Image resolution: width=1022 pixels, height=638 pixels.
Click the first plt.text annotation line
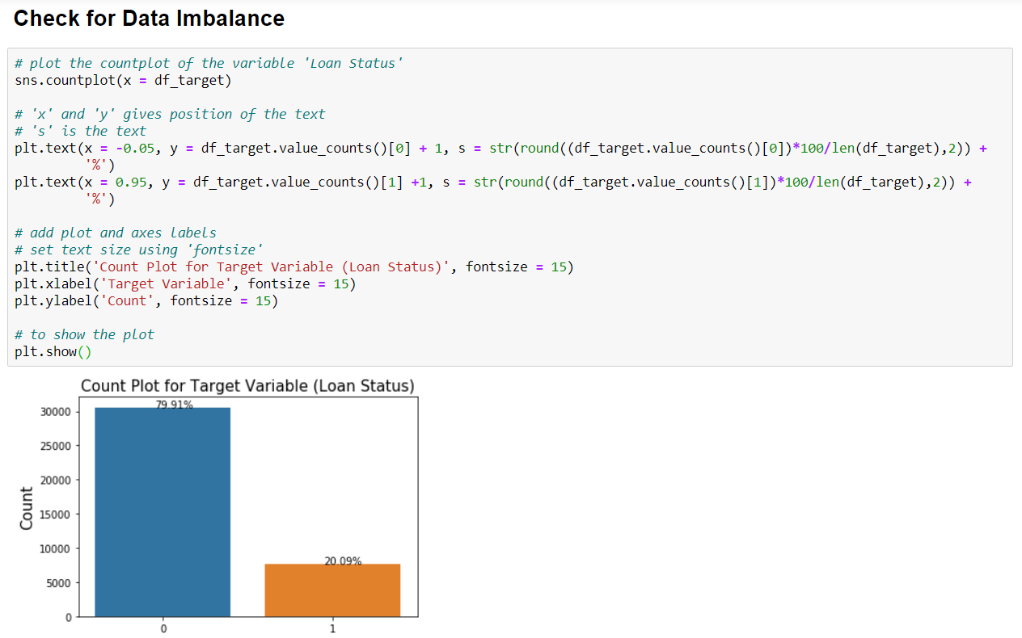coord(323,147)
